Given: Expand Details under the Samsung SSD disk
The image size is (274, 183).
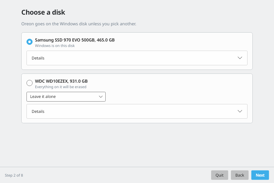Looking at the screenshot, I should 137,58.
